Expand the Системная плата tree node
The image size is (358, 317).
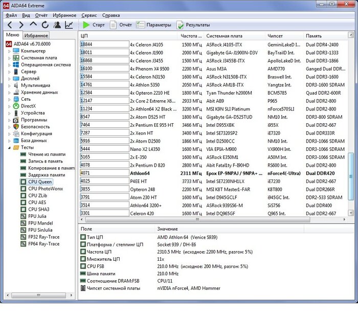click(9, 58)
